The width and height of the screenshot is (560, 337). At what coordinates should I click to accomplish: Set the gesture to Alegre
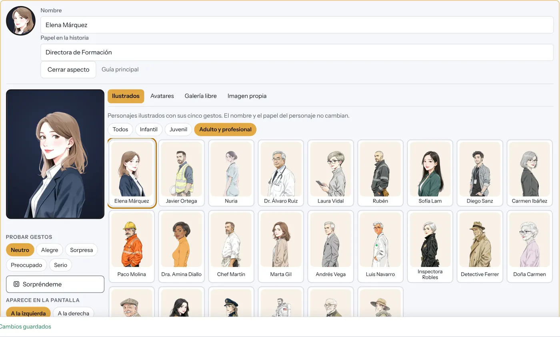click(x=50, y=250)
